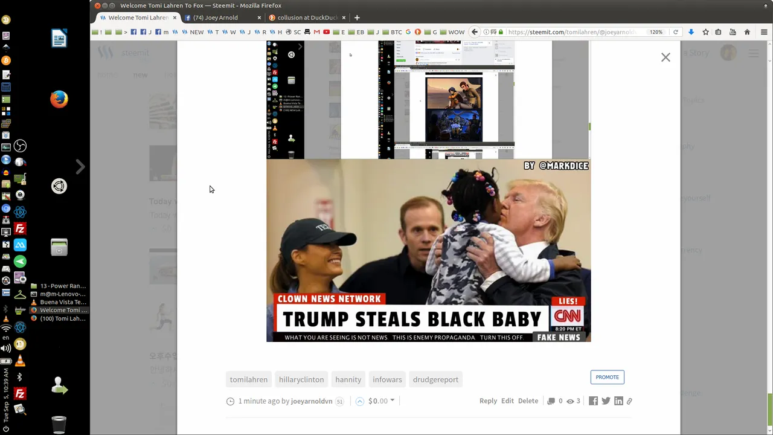
Task: Select 'm@m-Lenovo-...' terminal window entry
Action: 59,294
